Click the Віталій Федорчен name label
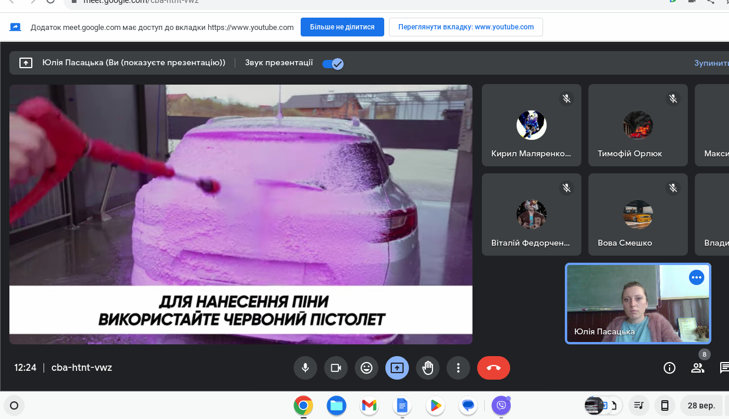The image size is (729, 419). pyautogui.click(x=531, y=243)
